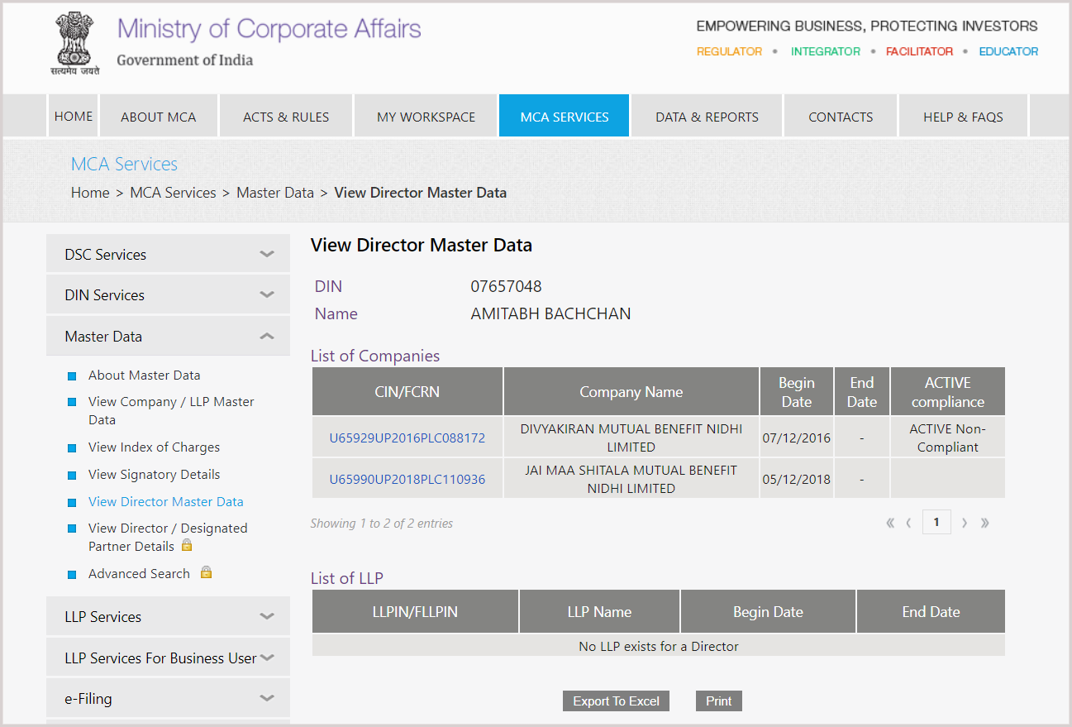1072x727 pixels.
Task: Click the LLPIN/FLLPIN column header
Action: [x=415, y=612]
